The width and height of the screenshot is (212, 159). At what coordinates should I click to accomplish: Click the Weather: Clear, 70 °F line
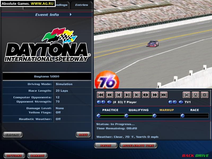(127, 137)
